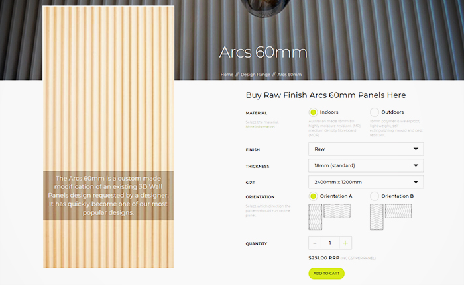Click the Size dropdown arrow icon

point(416,182)
